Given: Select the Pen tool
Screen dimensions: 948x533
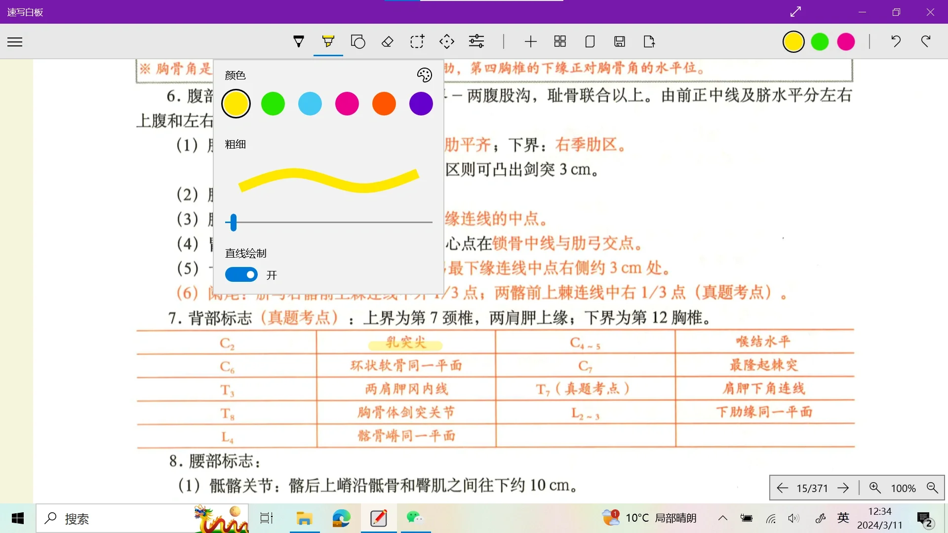Looking at the screenshot, I should [x=299, y=41].
